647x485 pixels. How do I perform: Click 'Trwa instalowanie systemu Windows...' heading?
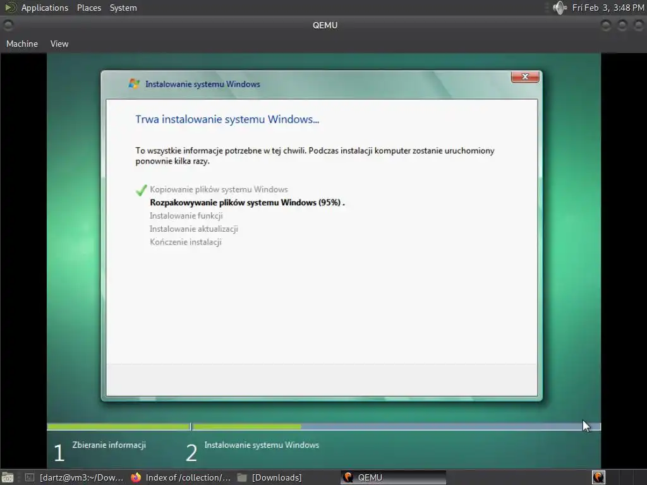227,119
